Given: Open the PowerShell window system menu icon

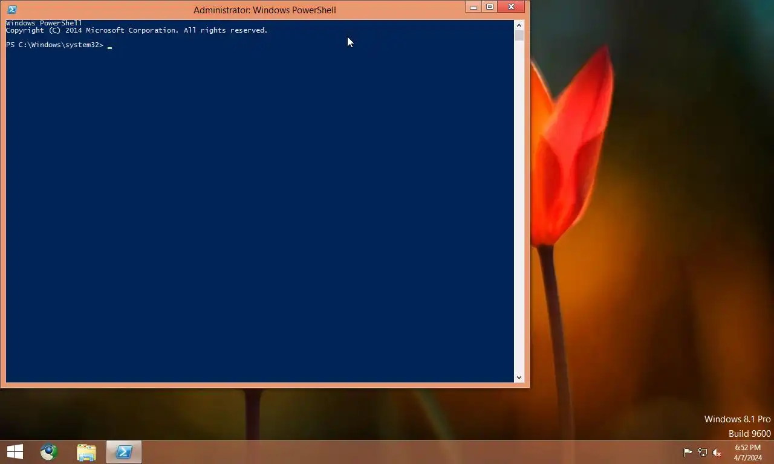Looking at the screenshot, I should pyautogui.click(x=11, y=10).
